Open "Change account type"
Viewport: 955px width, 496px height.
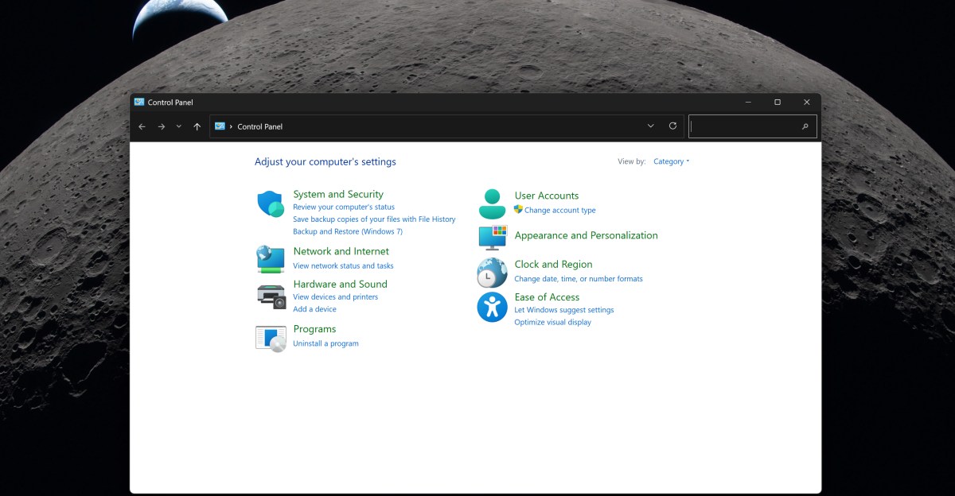pos(559,210)
